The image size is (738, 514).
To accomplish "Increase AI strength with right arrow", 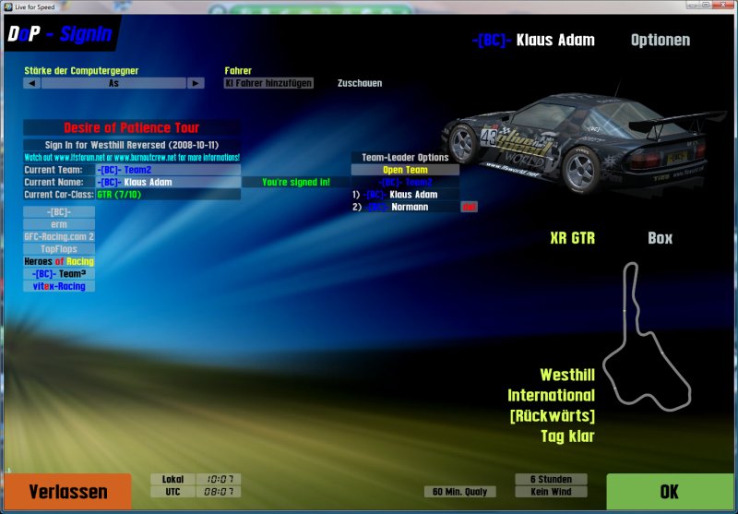I will 196,83.
